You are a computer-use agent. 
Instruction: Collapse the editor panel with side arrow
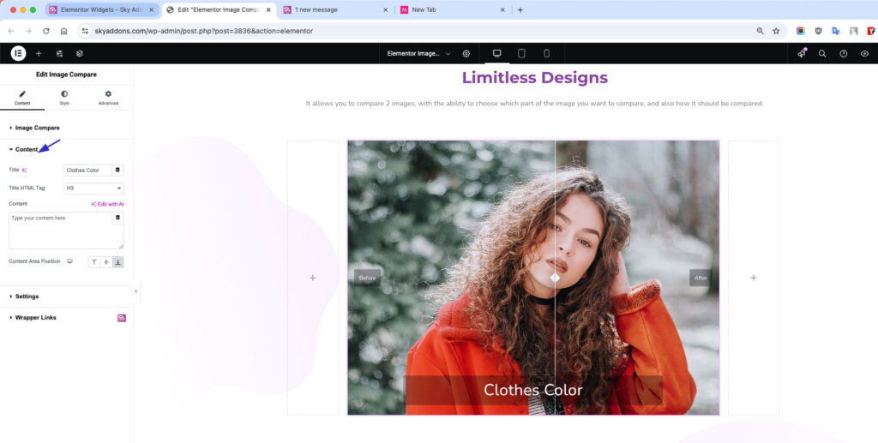coord(136,291)
